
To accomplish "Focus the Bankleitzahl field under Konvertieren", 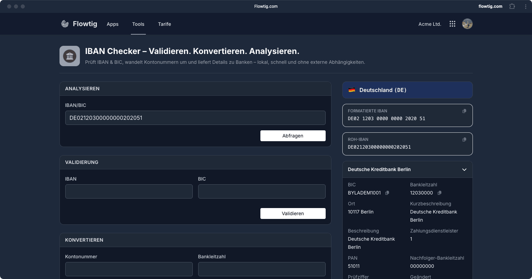I will click(x=262, y=269).
